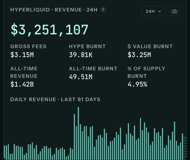Click the $ Value Burnt figure $3.25M
The image size is (190, 160).
pyautogui.click(x=139, y=55)
